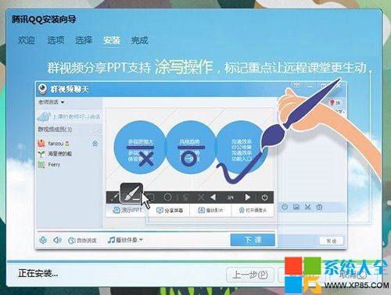Click the undo arrow in the doodle toolbar
Viewport: 391px width, 295px height.
[x=186, y=197]
